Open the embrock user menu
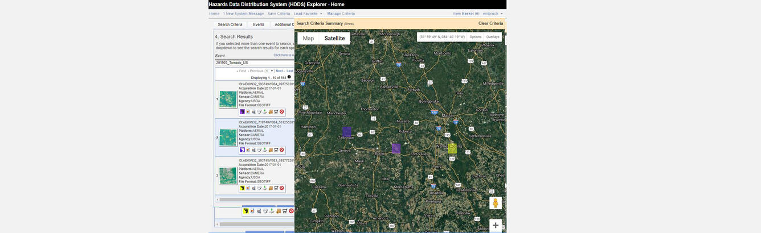This screenshot has width=761, height=233. 492,13
